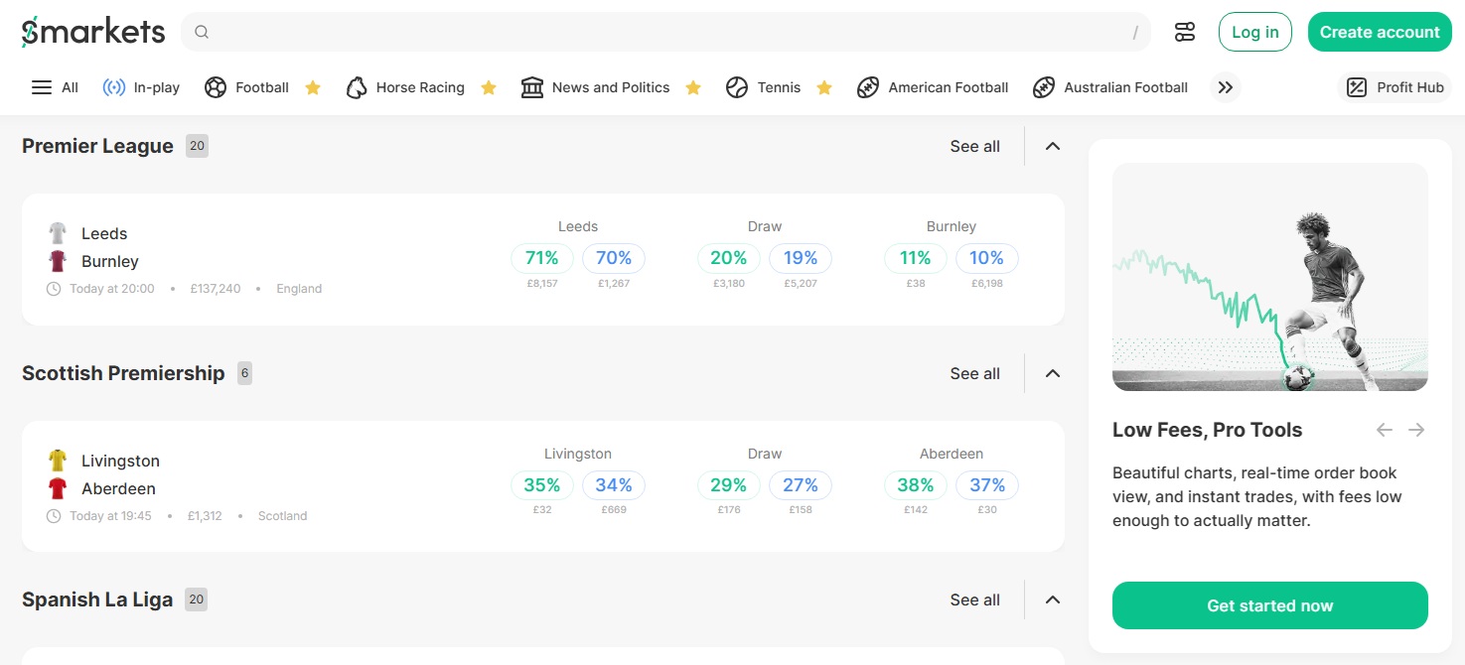Open the Profit Hub icon button
This screenshot has height=665, width=1465.
[1357, 87]
